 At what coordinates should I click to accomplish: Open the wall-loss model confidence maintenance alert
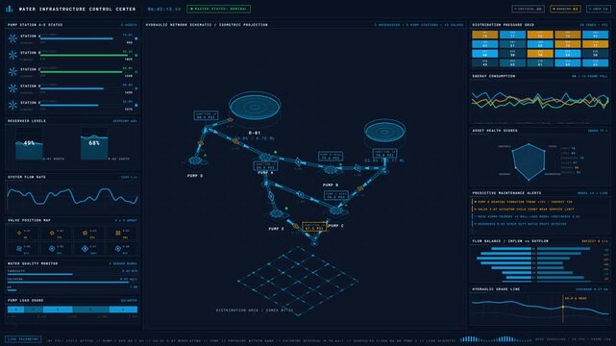(x=527, y=216)
